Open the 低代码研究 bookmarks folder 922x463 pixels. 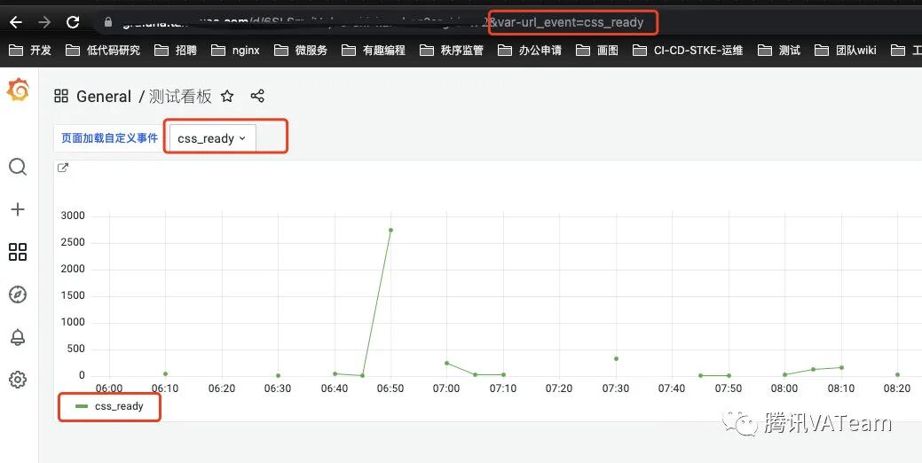(103, 51)
